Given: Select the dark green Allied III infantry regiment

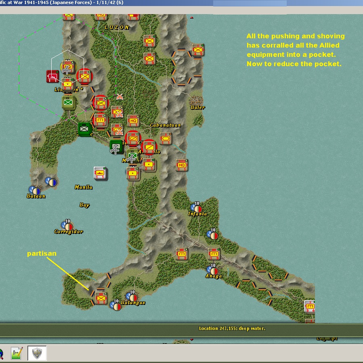Looking at the screenshot, I should pyautogui.click(x=84, y=129).
